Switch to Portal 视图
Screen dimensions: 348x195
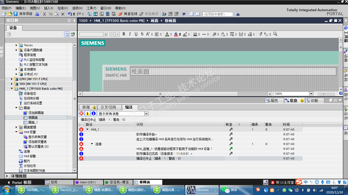[x=19, y=182]
